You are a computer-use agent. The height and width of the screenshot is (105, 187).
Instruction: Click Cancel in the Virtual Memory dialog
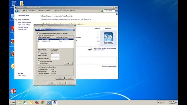[x=70, y=78]
